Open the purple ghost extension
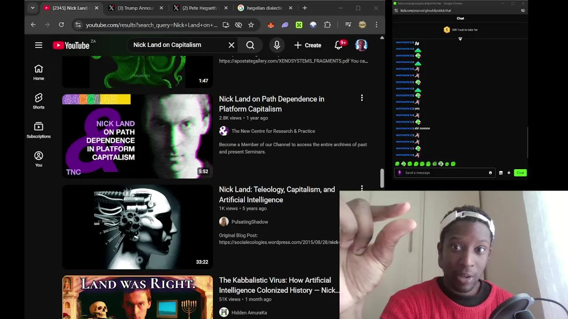Viewport: 568px width, 319px height. tap(285, 25)
